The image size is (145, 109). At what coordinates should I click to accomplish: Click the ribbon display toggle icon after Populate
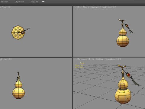point(43,2)
